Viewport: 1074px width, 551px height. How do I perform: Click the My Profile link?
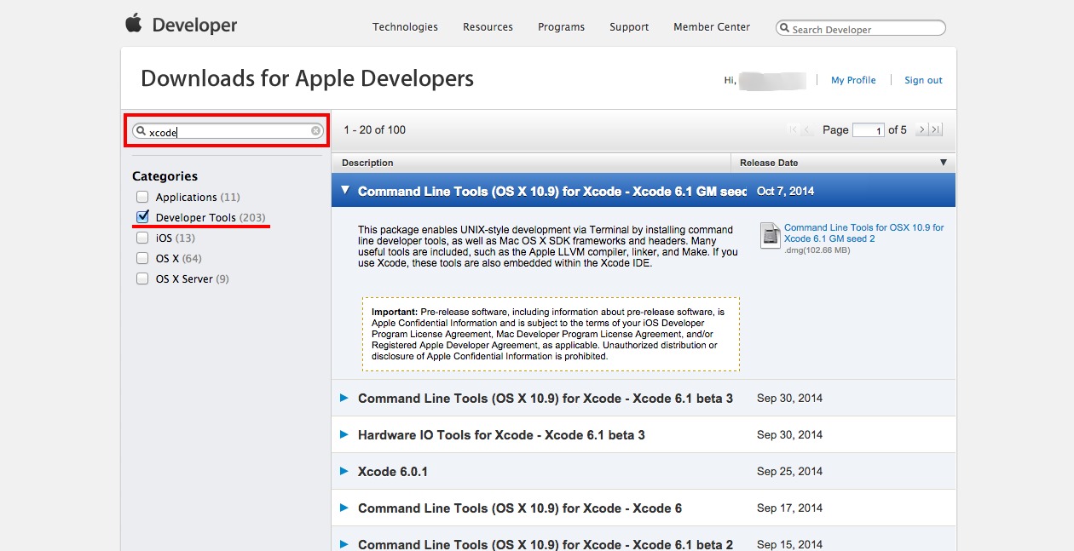pos(853,80)
